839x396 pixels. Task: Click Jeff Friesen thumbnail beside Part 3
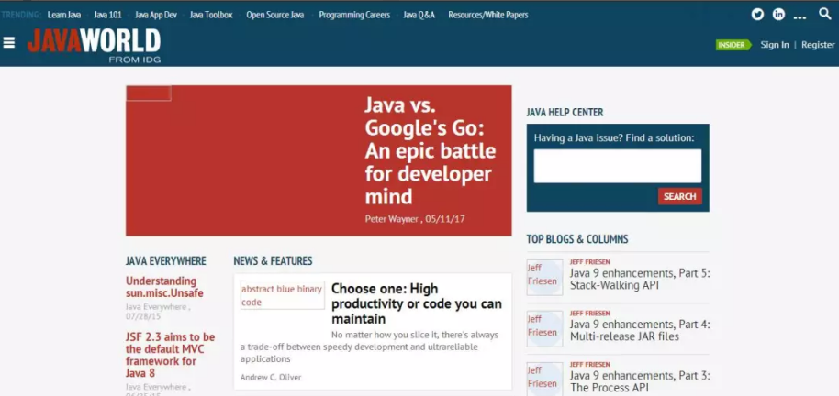(x=544, y=379)
